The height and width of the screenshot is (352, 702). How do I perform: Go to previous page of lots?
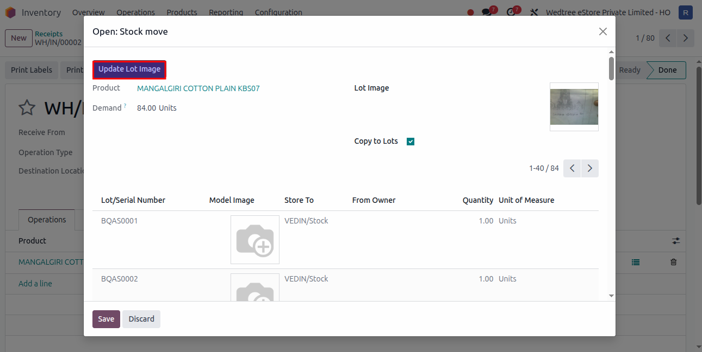[572, 169]
